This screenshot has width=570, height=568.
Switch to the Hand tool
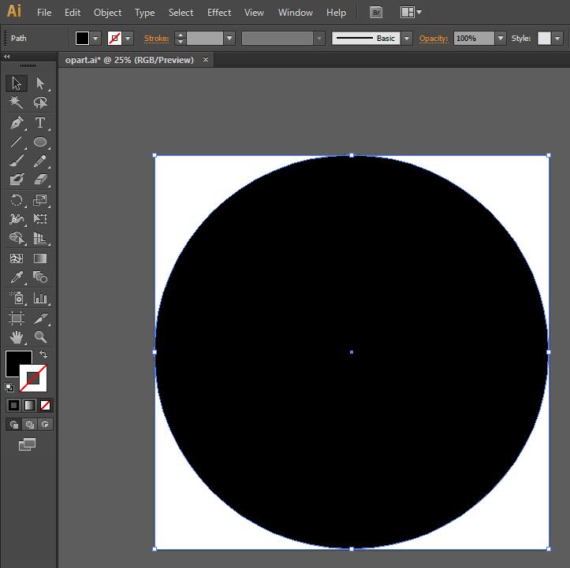pos(17,337)
